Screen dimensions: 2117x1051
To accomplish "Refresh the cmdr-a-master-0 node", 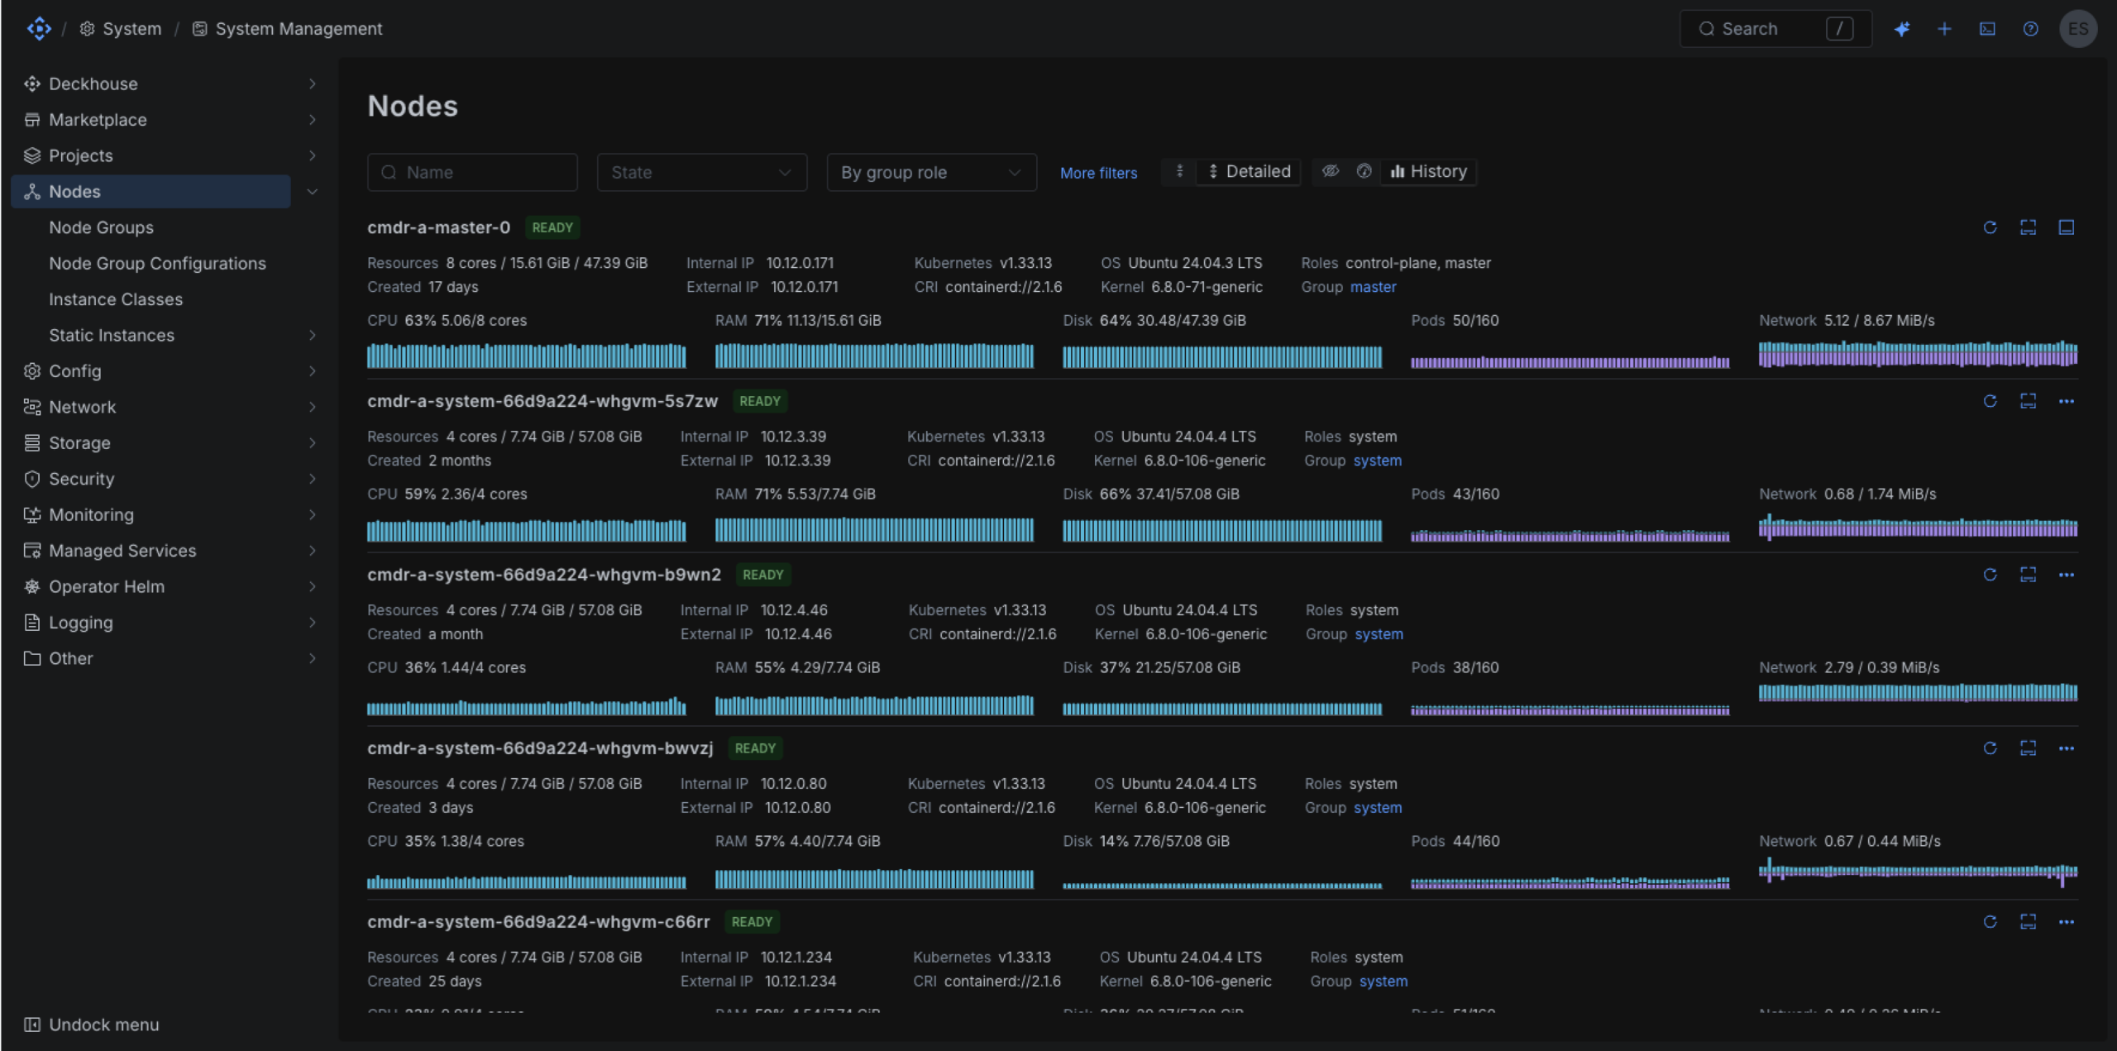I will (x=1990, y=227).
